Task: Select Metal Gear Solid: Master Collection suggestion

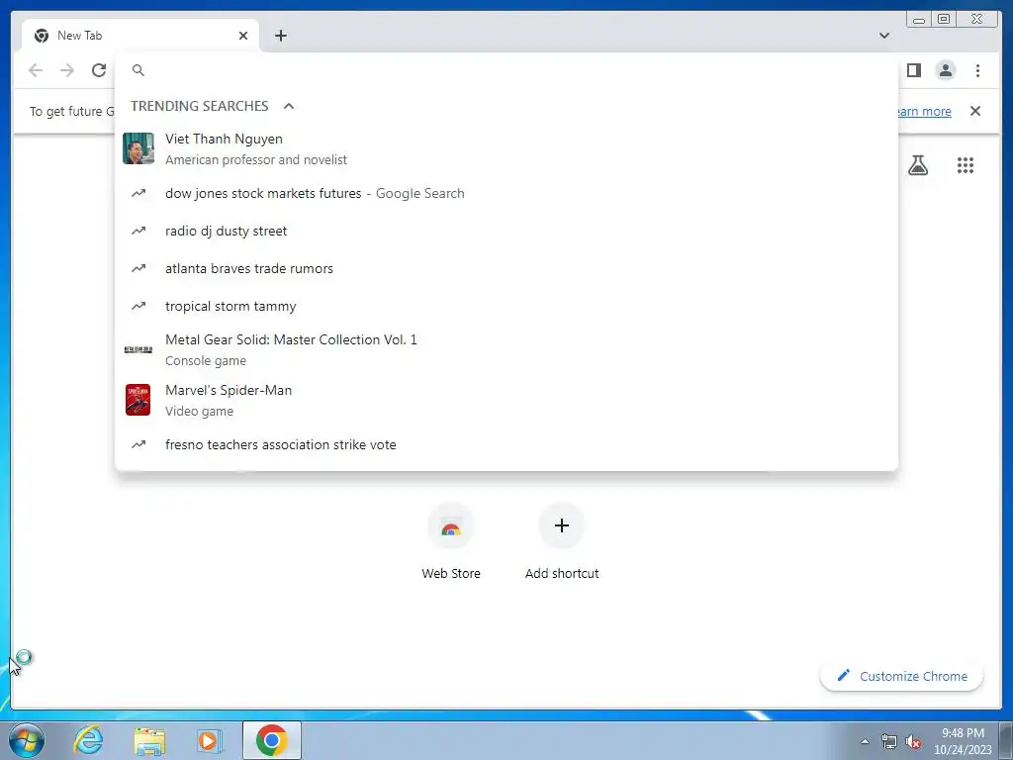Action: pyautogui.click(x=506, y=349)
